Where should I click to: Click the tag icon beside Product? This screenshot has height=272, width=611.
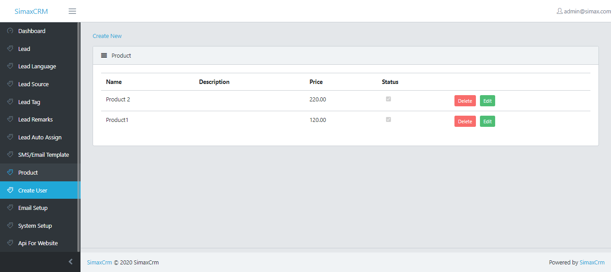pos(10,172)
